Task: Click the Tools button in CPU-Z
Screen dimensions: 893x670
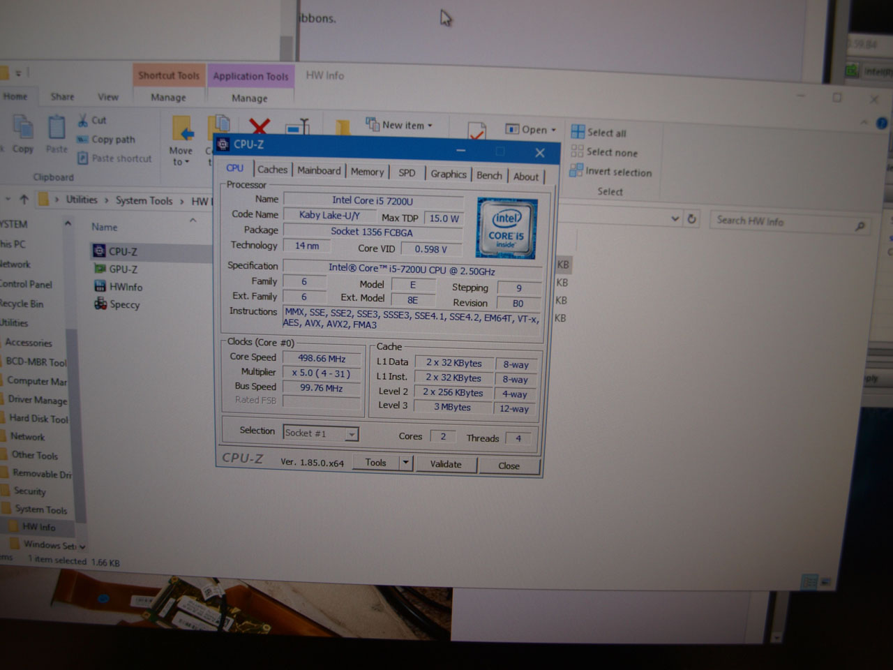Action: point(375,463)
